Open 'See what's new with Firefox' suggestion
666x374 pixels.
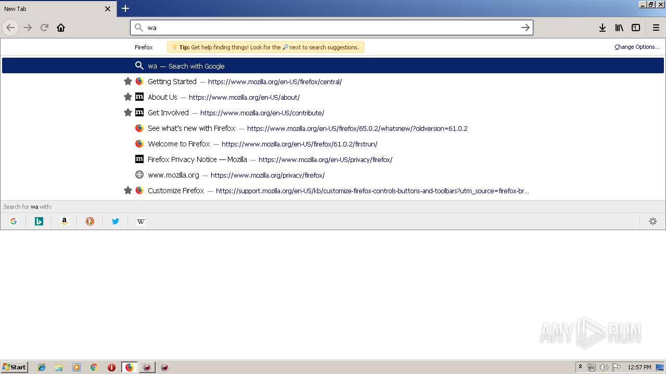point(333,128)
